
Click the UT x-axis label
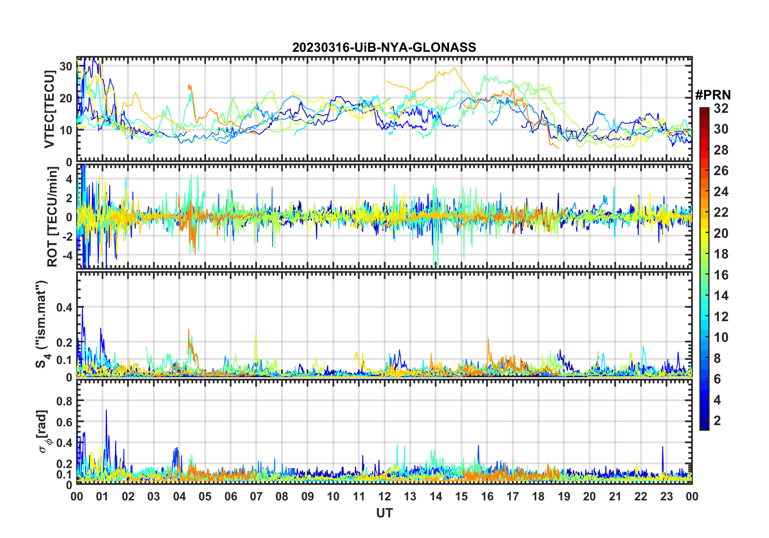pos(384,513)
